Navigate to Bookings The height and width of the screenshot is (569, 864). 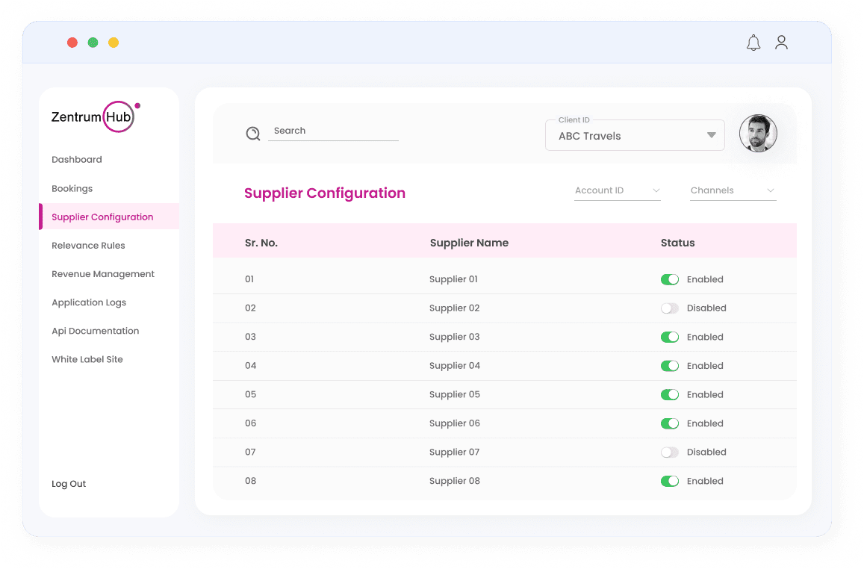click(72, 188)
